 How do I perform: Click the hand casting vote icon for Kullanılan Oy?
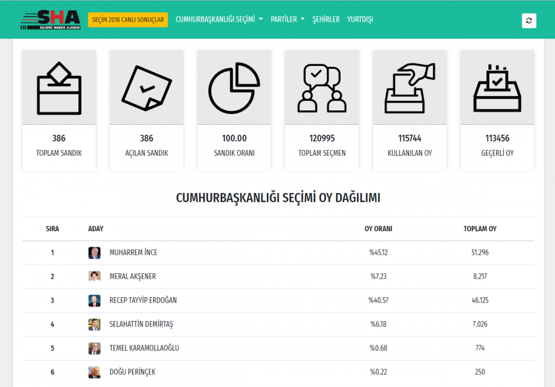coord(410,88)
